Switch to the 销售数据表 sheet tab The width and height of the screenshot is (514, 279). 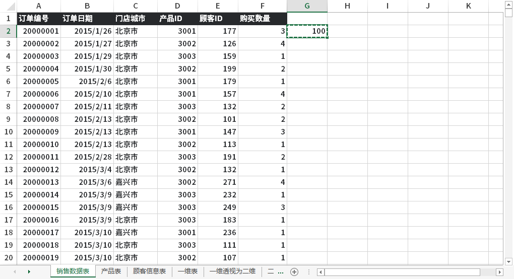[73, 271]
